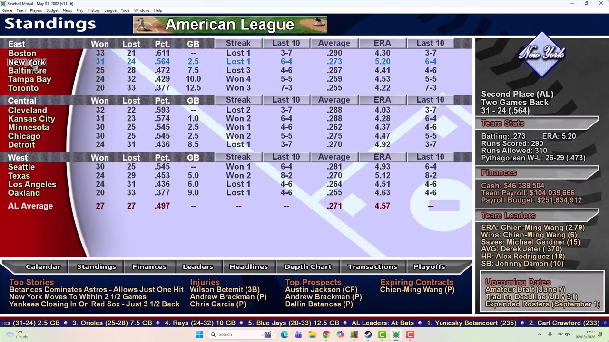The width and height of the screenshot is (609, 342).
Task: Click injured player Wilson Betemit (3B)
Action: point(225,289)
